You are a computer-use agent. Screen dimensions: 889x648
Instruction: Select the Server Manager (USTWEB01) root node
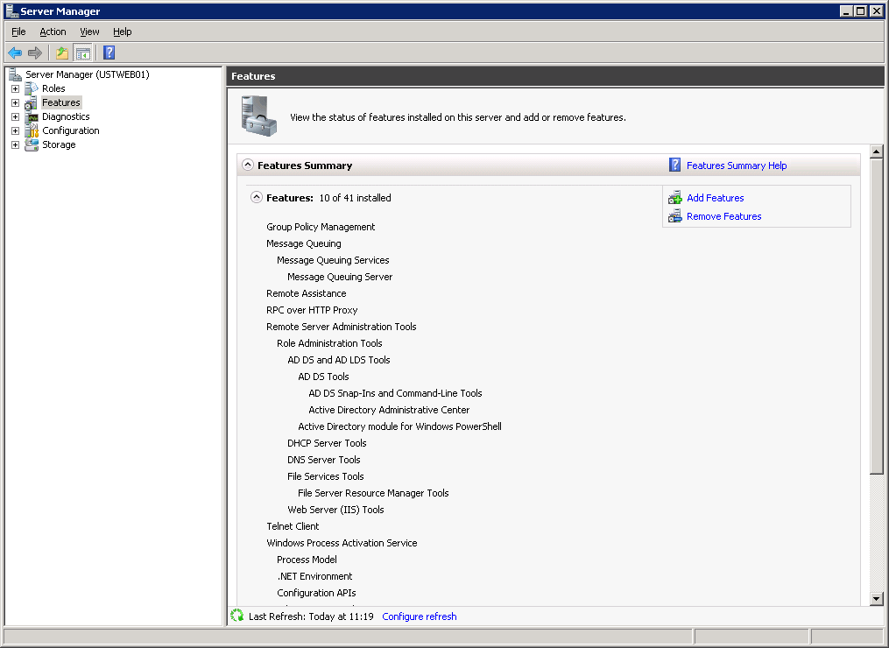[x=87, y=74]
